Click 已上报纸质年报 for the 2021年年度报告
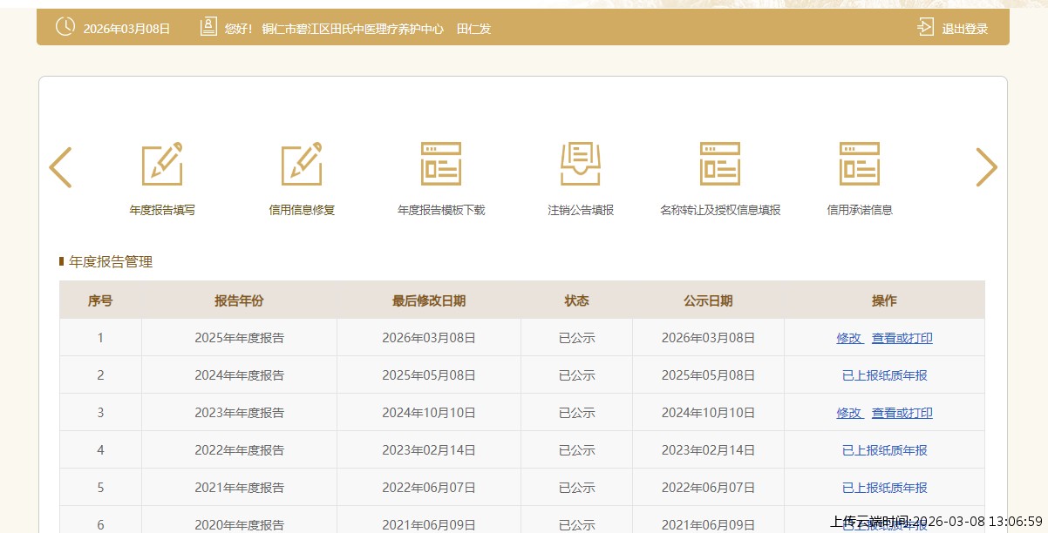1048x533 pixels. (x=884, y=488)
